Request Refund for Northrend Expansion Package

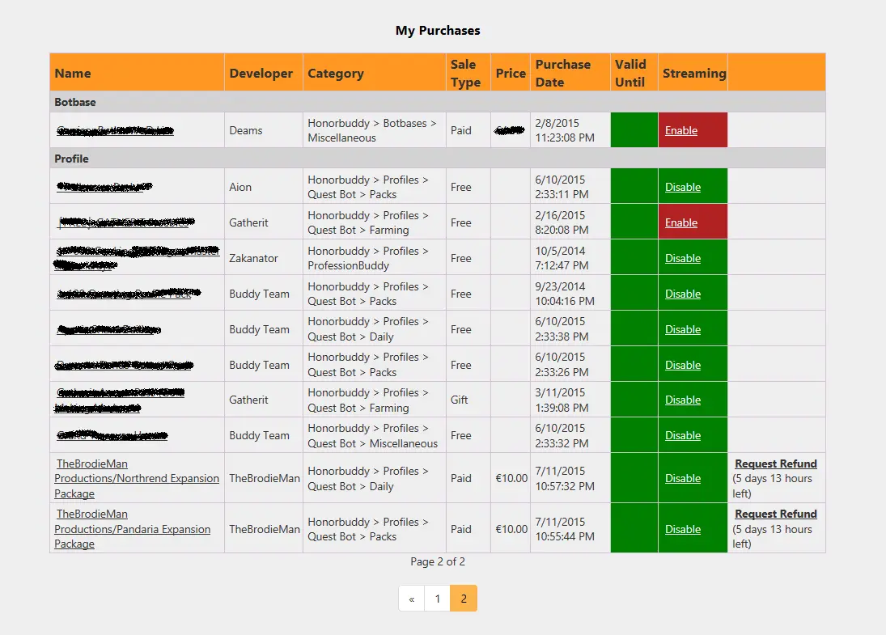[x=776, y=464]
